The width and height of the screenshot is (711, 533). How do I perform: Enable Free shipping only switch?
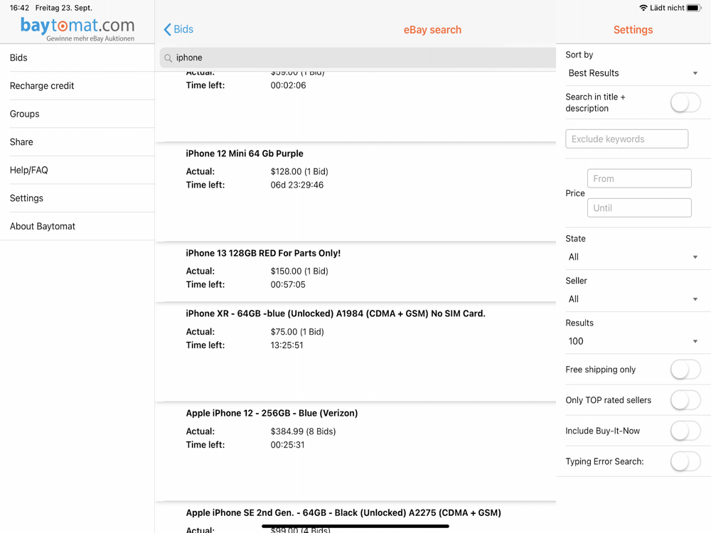pos(685,370)
